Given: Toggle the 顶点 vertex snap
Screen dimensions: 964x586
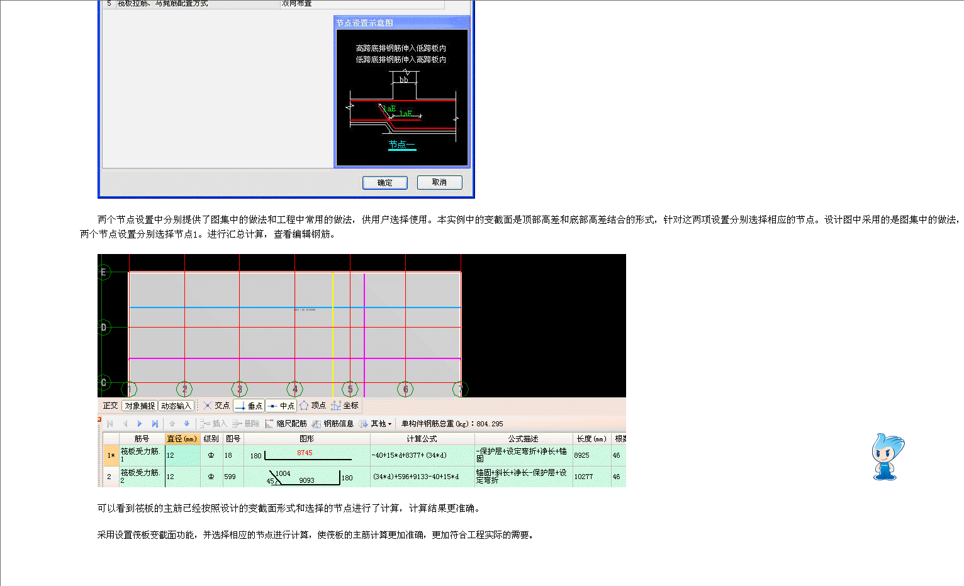Looking at the screenshot, I should 313,406.
